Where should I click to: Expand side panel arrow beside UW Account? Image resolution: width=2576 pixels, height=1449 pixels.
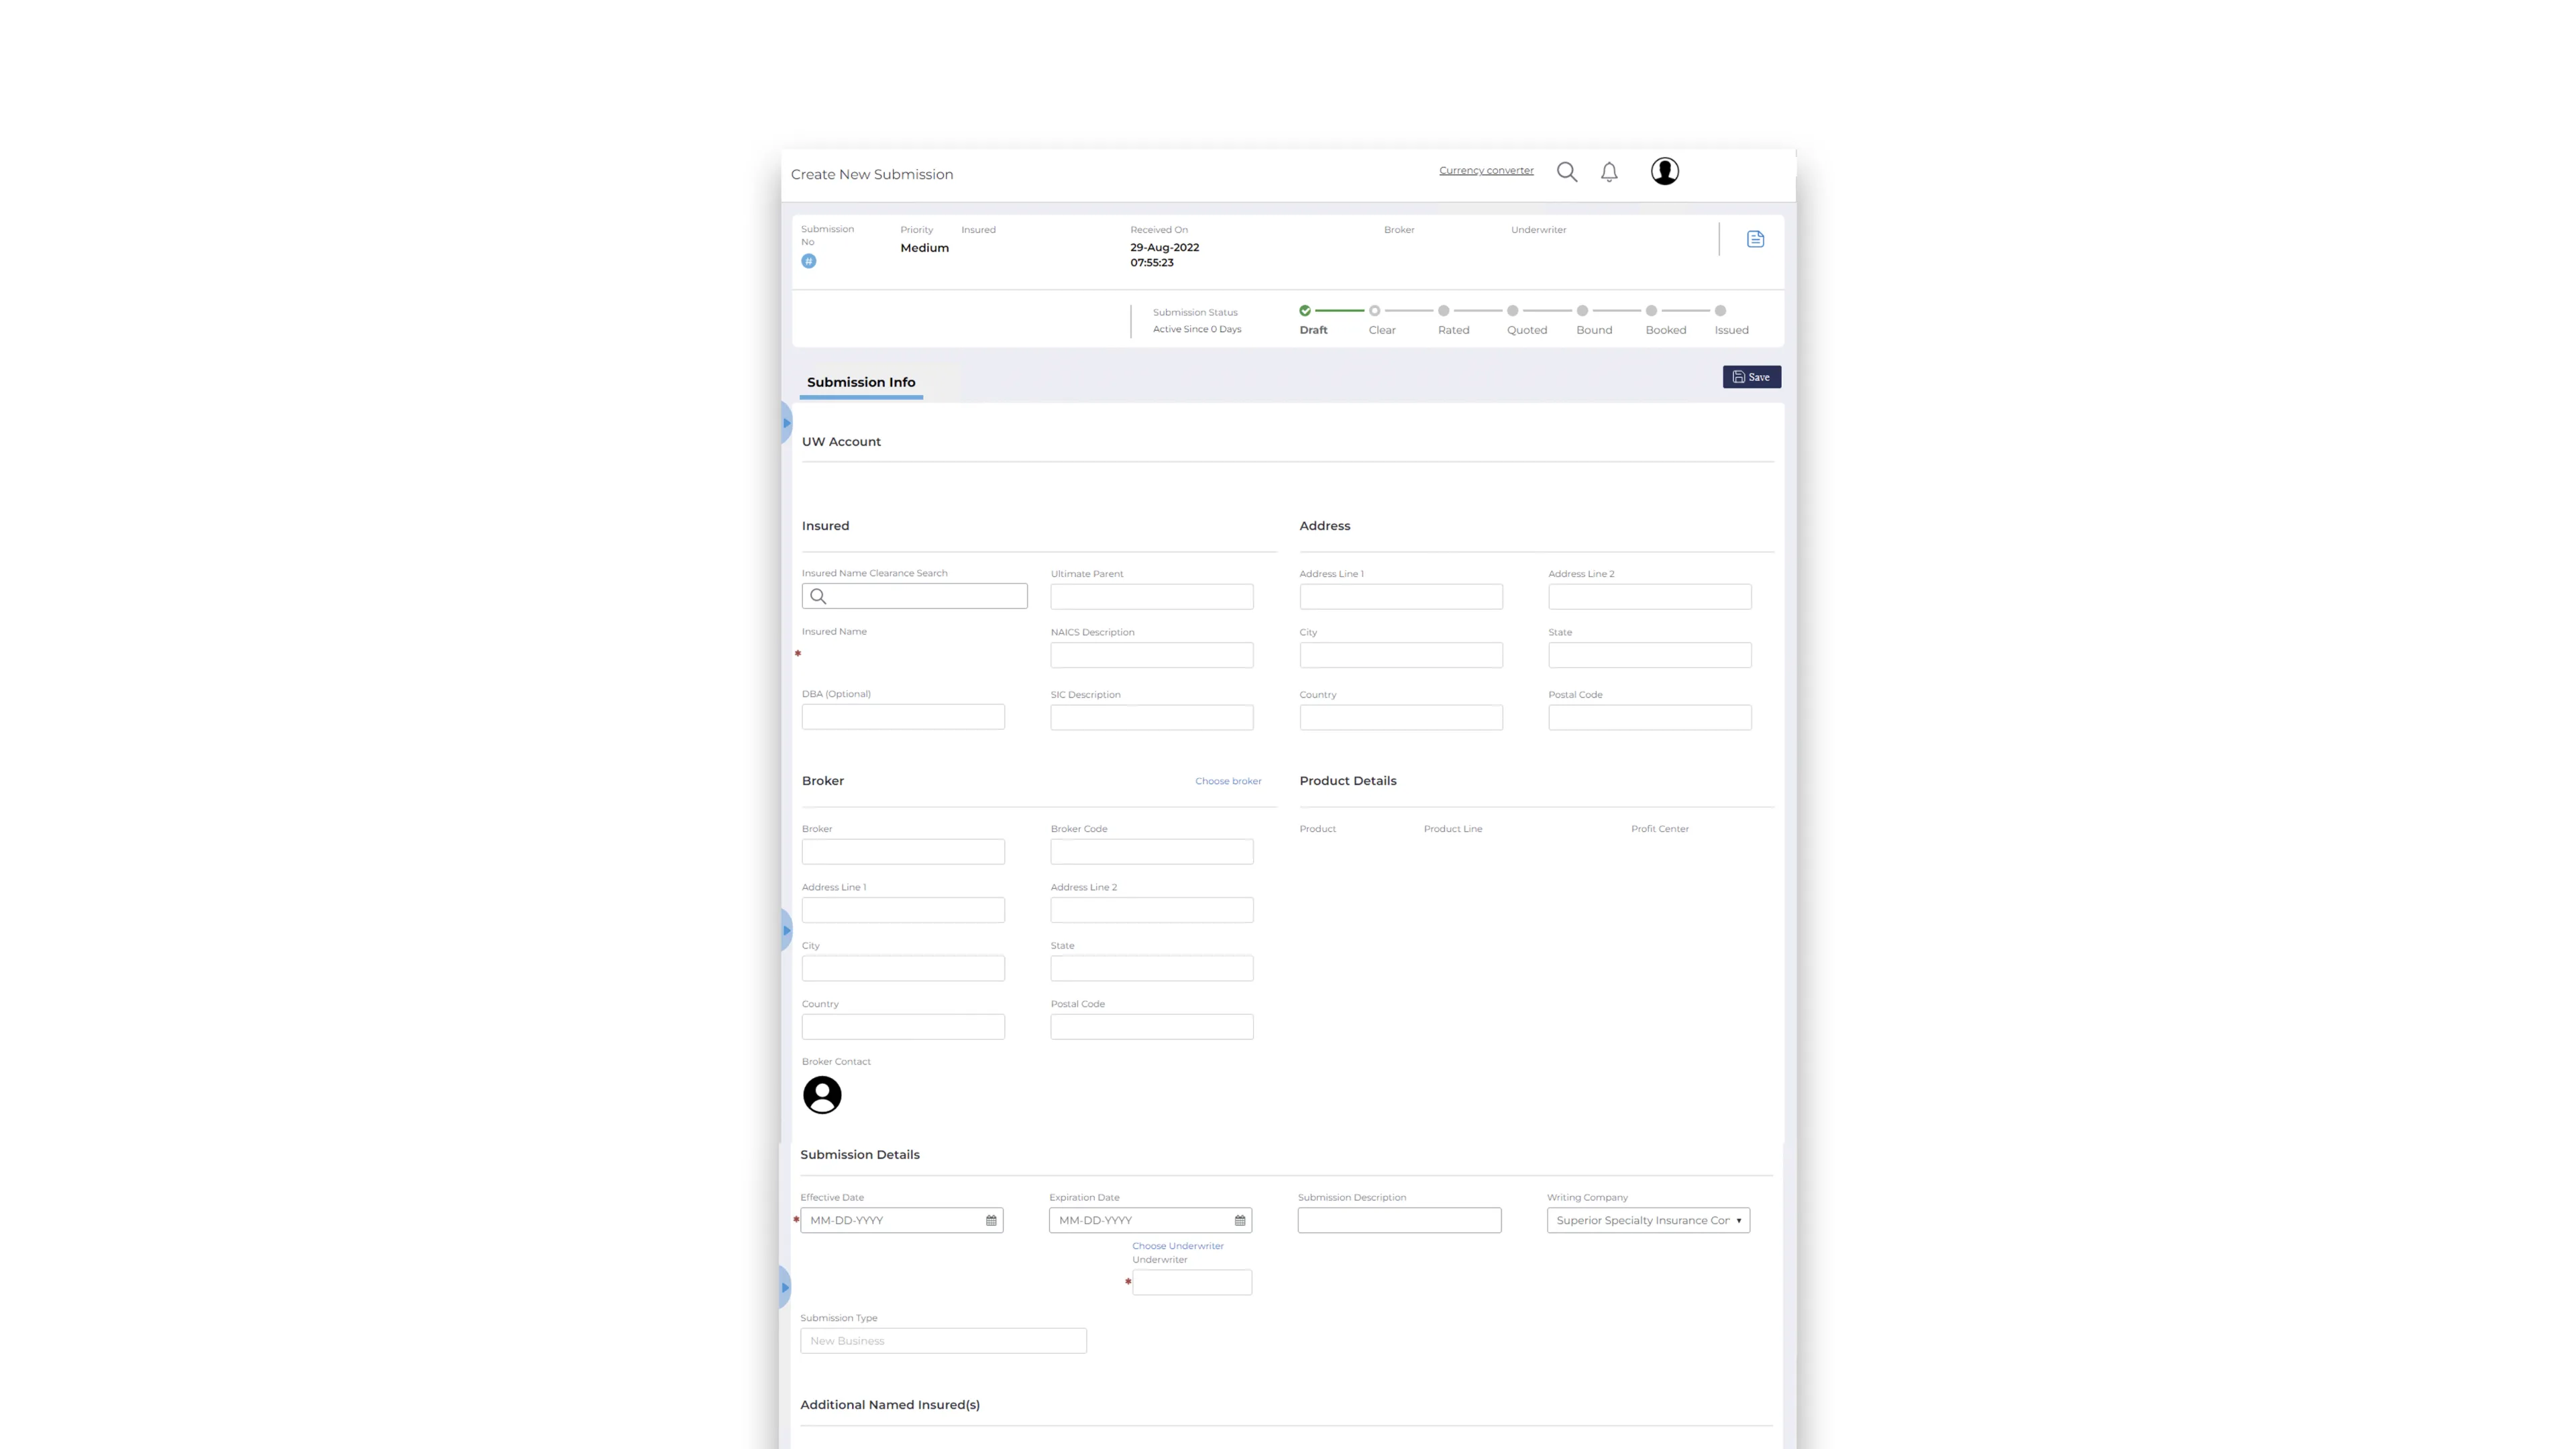[x=786, y=423]
